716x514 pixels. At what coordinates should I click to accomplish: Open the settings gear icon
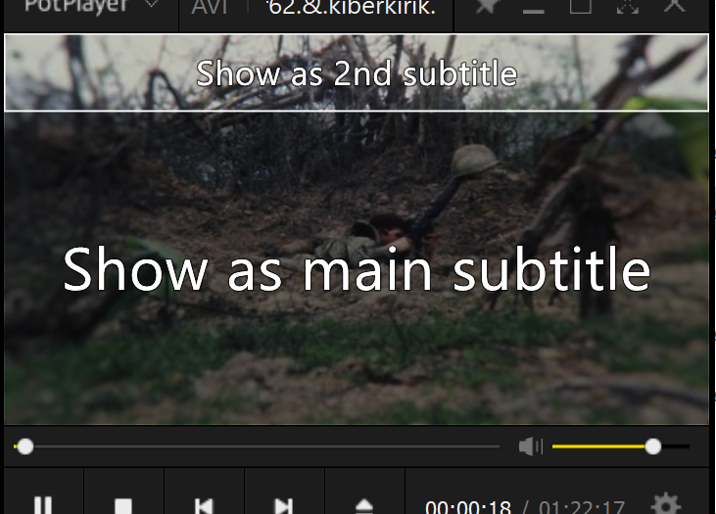click(666, 504)
